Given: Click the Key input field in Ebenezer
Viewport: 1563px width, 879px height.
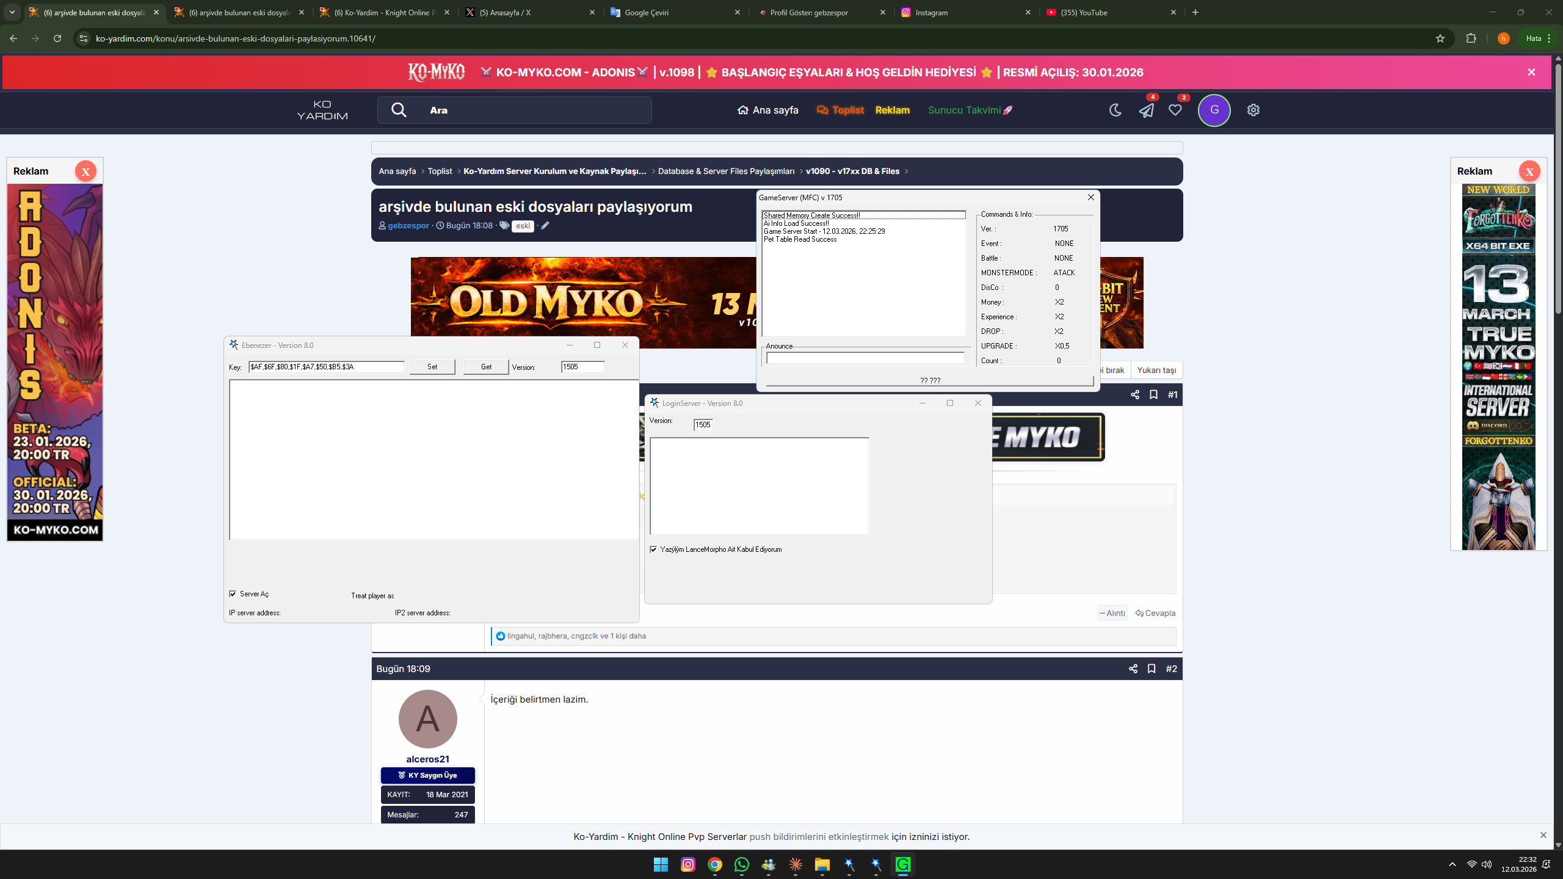Looking at the screenshot, I should click(x=327, y=367).
